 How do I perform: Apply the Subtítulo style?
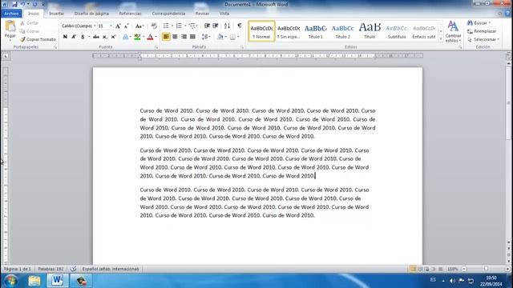tap(397, 31)
